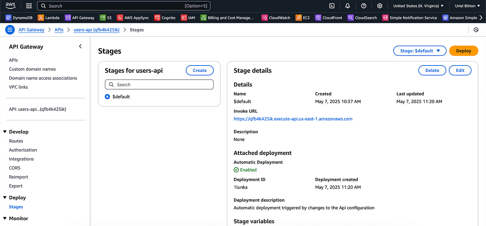Open Lambda favorite shortcut
Screen dimensions: 486x226
point(49,18)
